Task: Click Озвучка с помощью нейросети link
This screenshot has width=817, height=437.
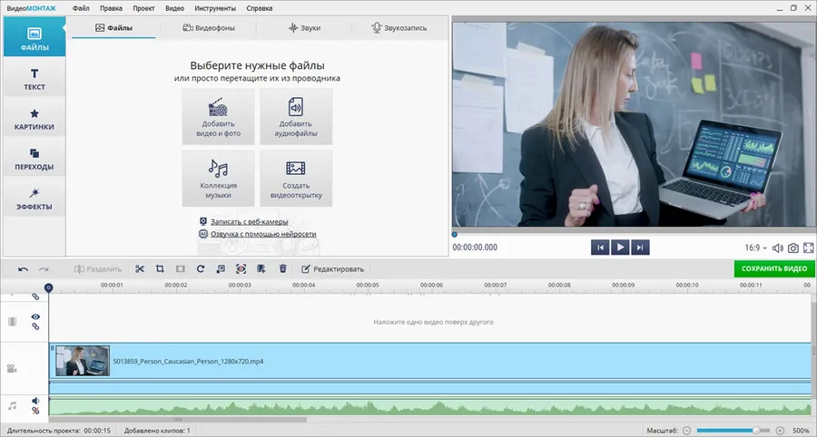Action: (x=263, y=234)
